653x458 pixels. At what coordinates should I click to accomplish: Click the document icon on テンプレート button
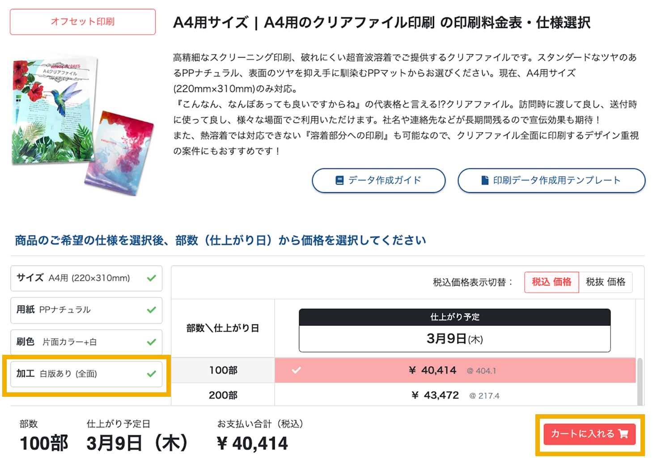tap(485, 180)
